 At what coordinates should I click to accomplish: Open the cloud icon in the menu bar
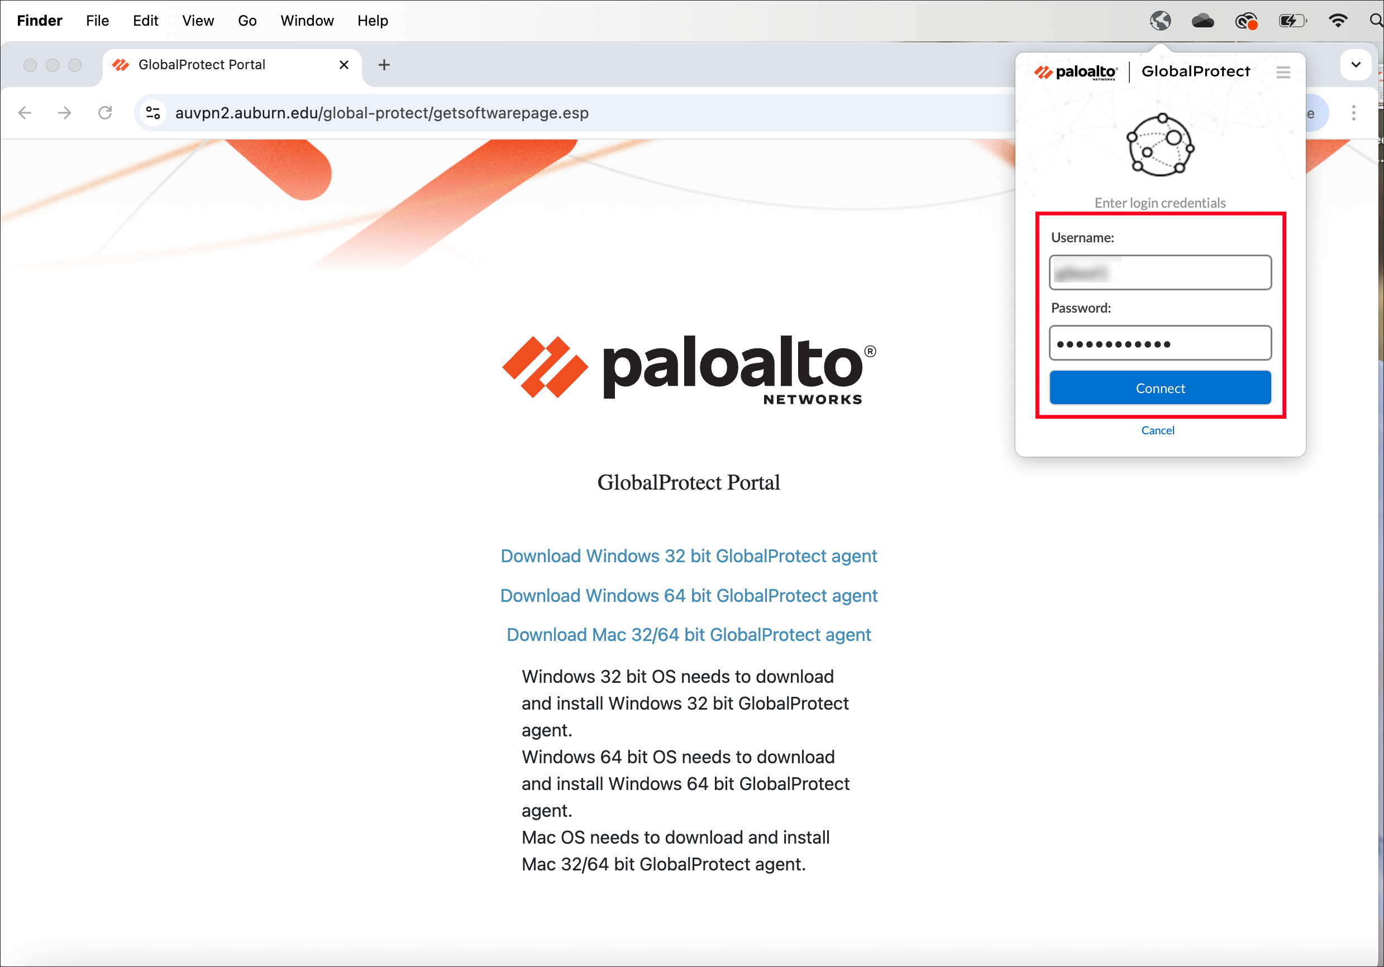click(x=1202, y=21)
